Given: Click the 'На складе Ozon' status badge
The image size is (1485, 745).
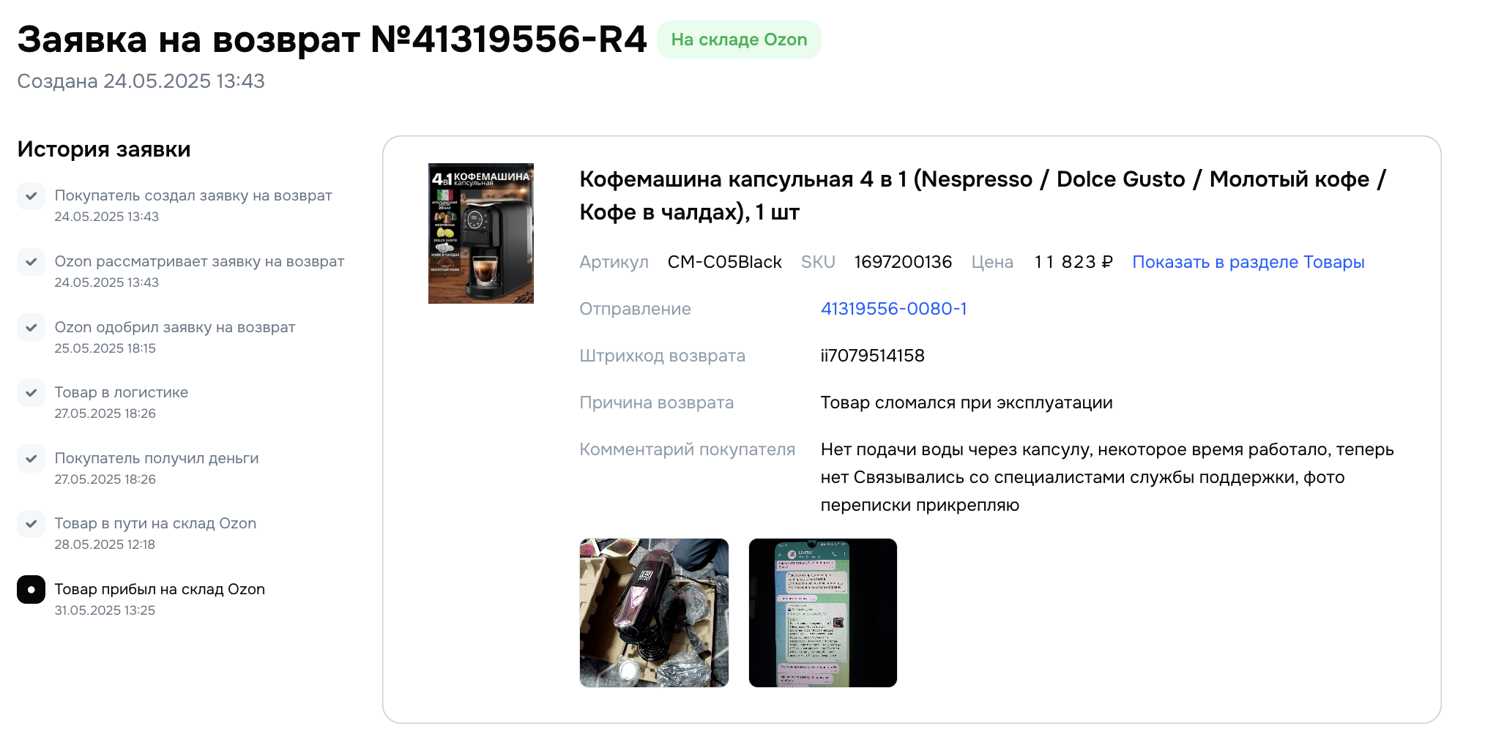Looking at the screenshot, I should tap(739, 40).
